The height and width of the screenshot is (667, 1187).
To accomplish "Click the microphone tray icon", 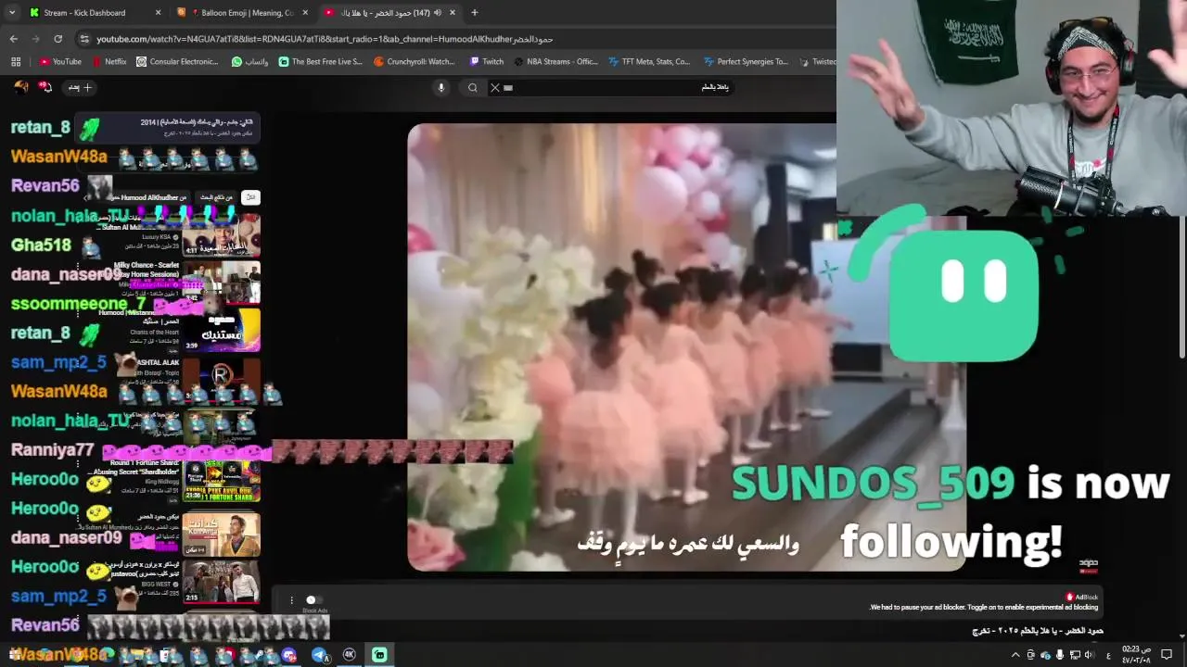I will pyautogui.click(x=1060, y=655).
